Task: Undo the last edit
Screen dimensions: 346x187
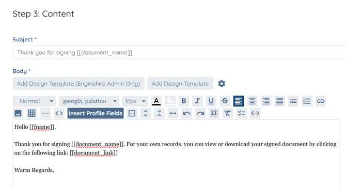Action: coord(186,113)
